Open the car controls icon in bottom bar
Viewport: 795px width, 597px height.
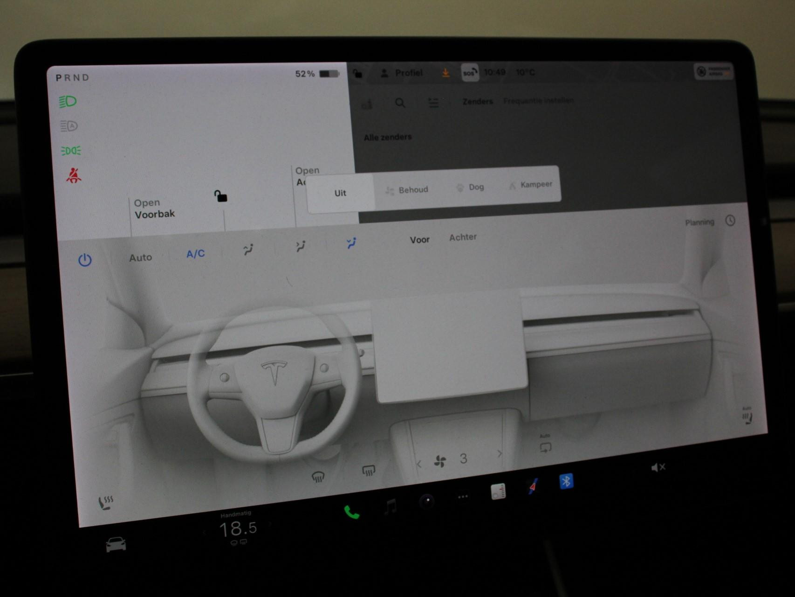pyautogui.click(x=116, y=544)
